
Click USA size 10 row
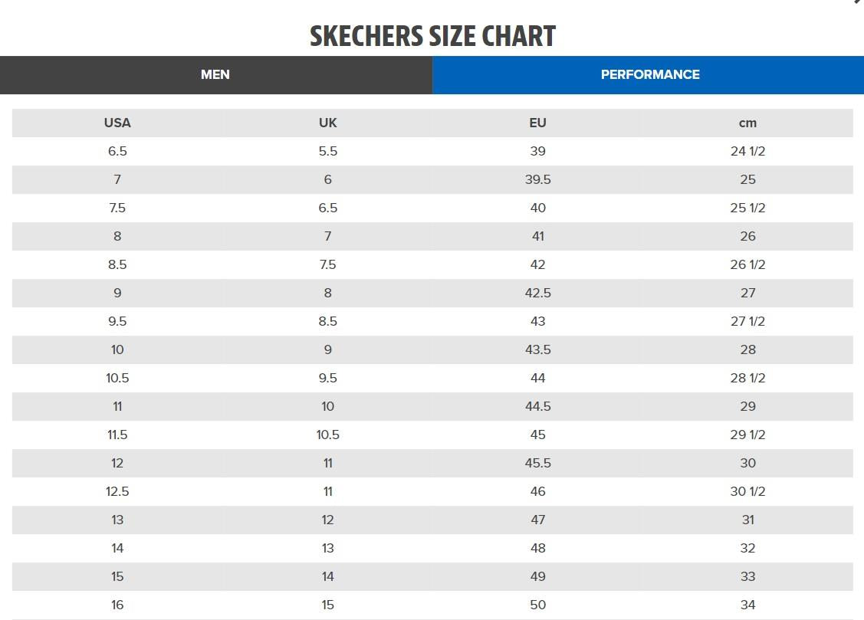pos(117,349)
